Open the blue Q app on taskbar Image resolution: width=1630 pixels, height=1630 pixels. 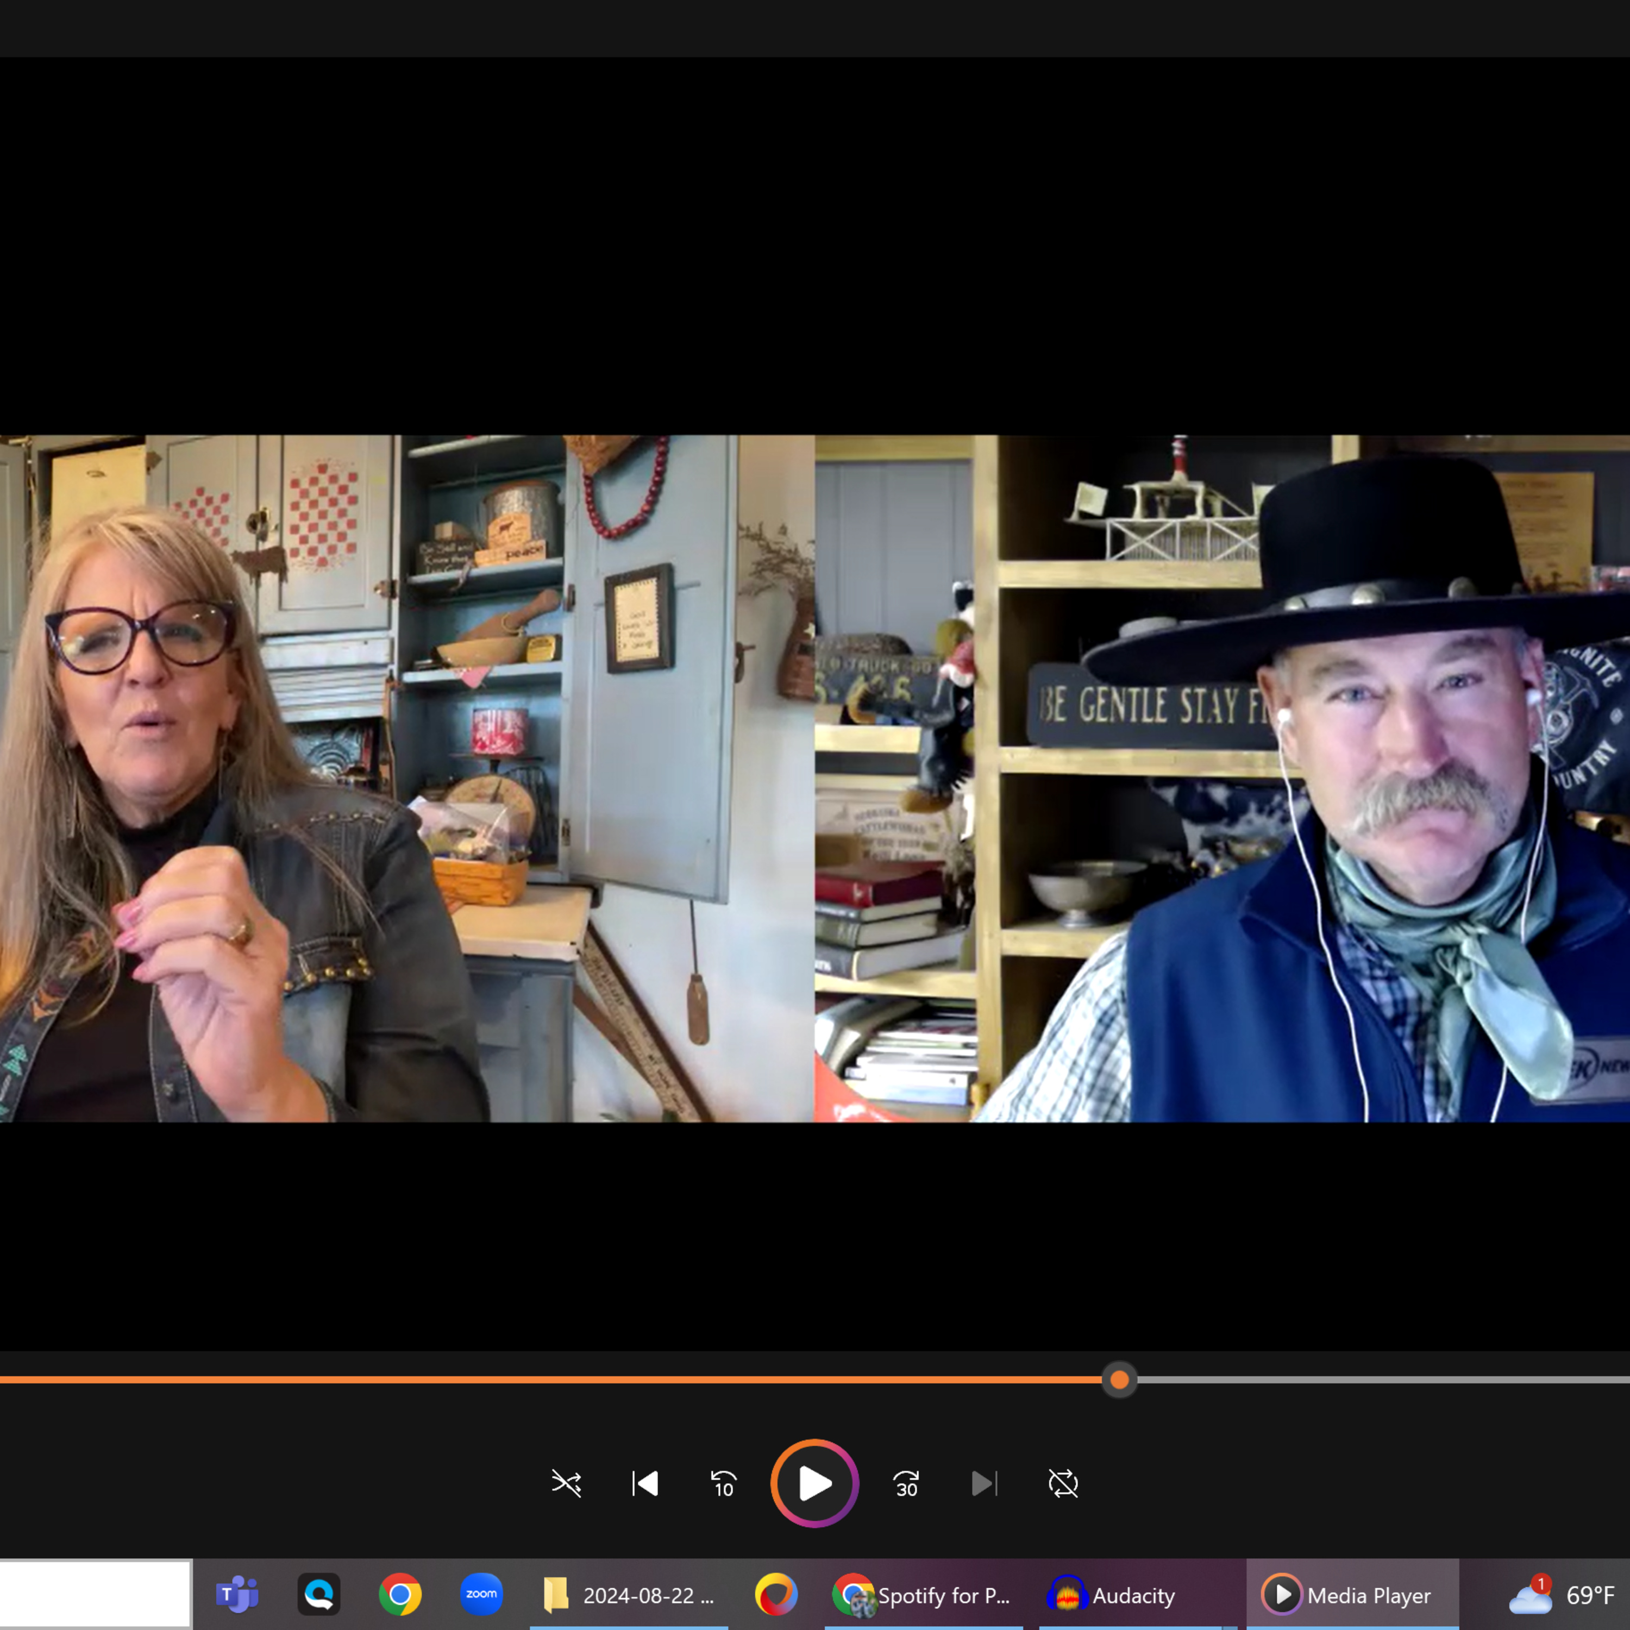(x=319, y=1595)
